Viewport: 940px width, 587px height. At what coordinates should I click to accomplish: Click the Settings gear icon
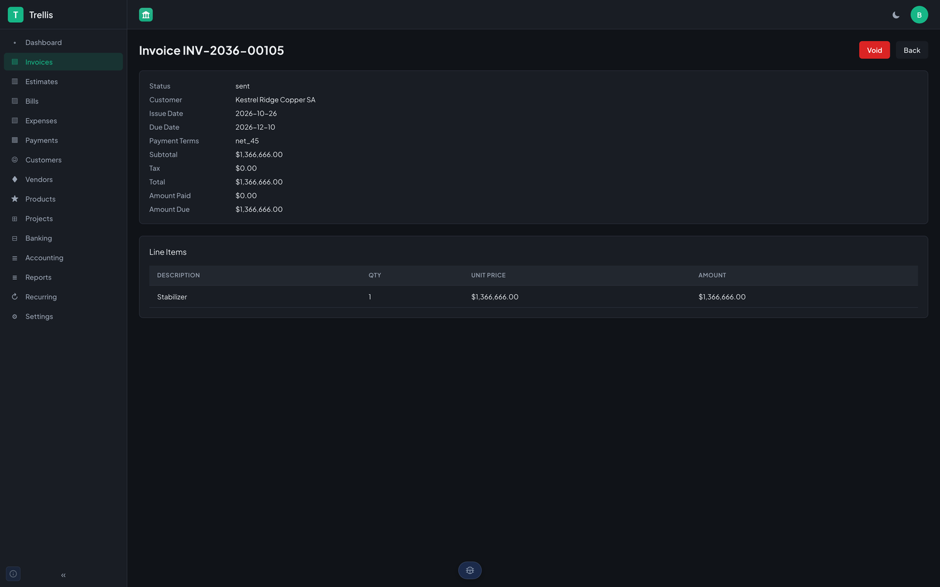coord(14,316)
